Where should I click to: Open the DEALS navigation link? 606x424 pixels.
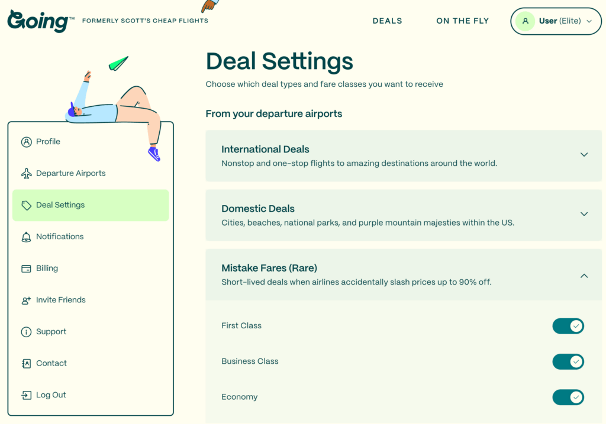pyautogui.click(x=387, y=21)
